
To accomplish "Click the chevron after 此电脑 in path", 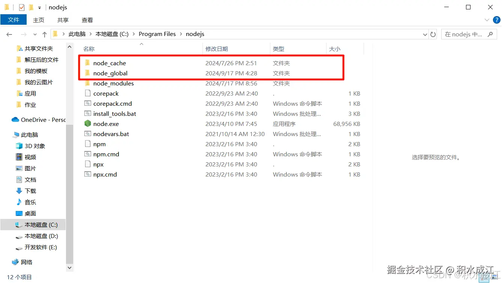I will (91, 34).
